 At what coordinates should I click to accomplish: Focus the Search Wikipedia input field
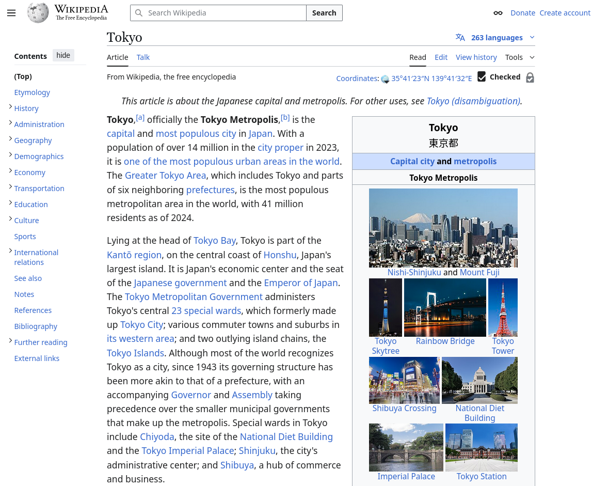pyautogui.click(x=218, y=13)
